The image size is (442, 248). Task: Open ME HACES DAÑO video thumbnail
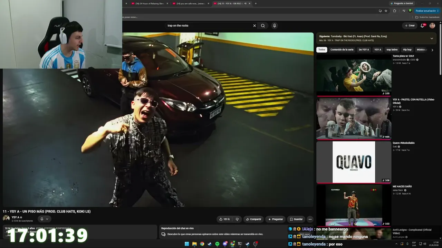[354, 206]
